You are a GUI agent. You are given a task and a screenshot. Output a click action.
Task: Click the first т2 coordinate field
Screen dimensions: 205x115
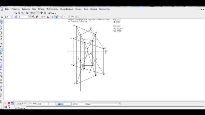(x=45, y=104)
